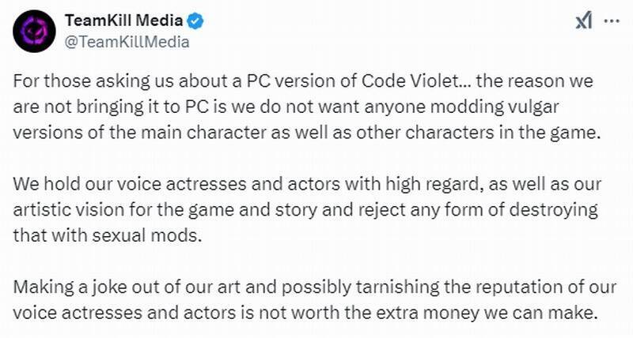Open the three-dot More options menu

[612, 22]
